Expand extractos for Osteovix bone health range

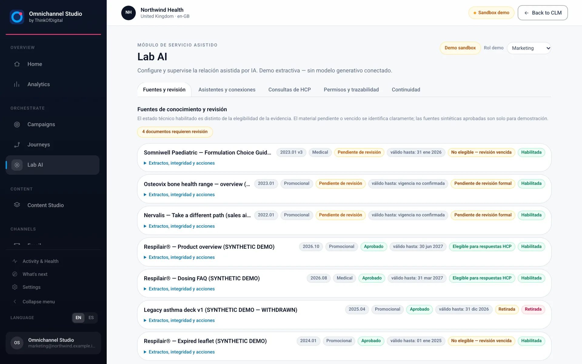[x=179, y=195]
